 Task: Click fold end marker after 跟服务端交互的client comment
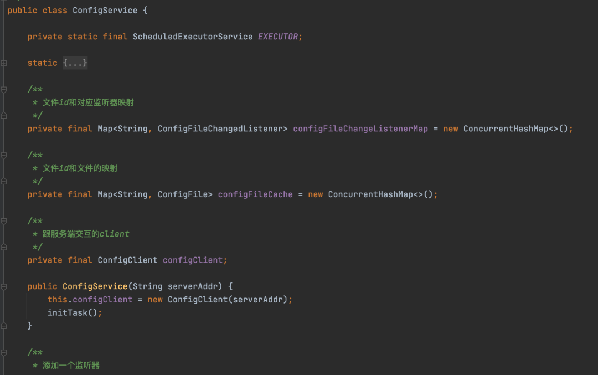coord(4,247)
